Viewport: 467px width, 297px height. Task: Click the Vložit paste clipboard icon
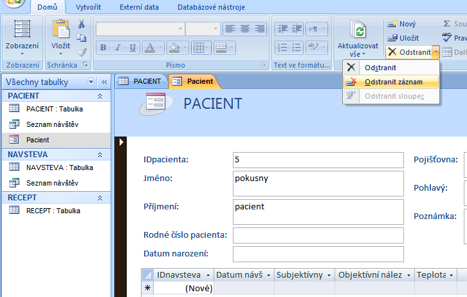[x=60, y=29]
